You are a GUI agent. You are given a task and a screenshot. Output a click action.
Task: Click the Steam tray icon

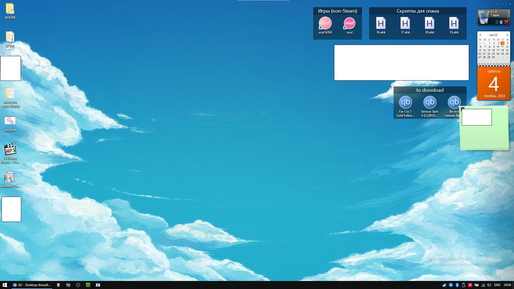point(444,285)
